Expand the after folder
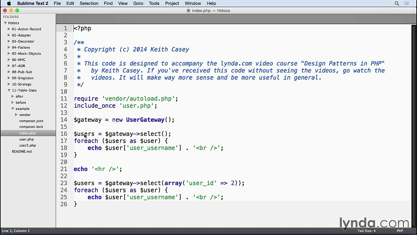 [x=13, y=96]
